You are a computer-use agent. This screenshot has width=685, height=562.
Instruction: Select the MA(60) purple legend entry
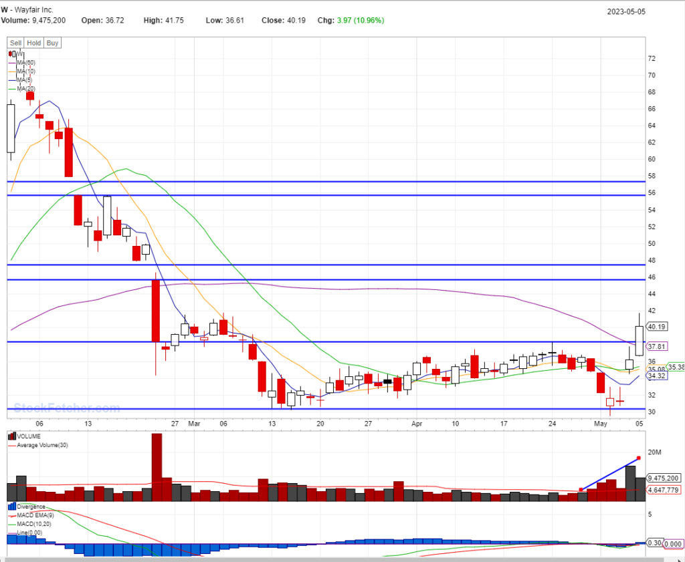pyautogui.click(x=25, y=62)
